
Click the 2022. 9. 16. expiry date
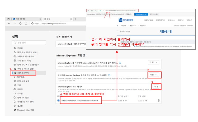coord(143,101)
